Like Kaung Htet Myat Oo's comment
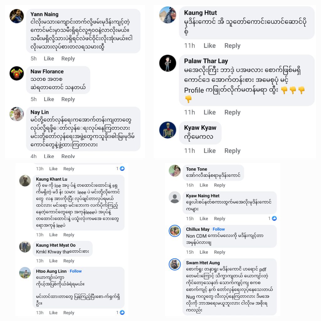This screenshot has height=321, width=321. pos(53,261)
